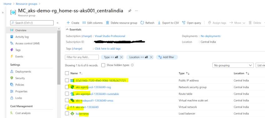Click Delete resource group
The height and width of the screenshot is (118, 265).
coord(122,23)
